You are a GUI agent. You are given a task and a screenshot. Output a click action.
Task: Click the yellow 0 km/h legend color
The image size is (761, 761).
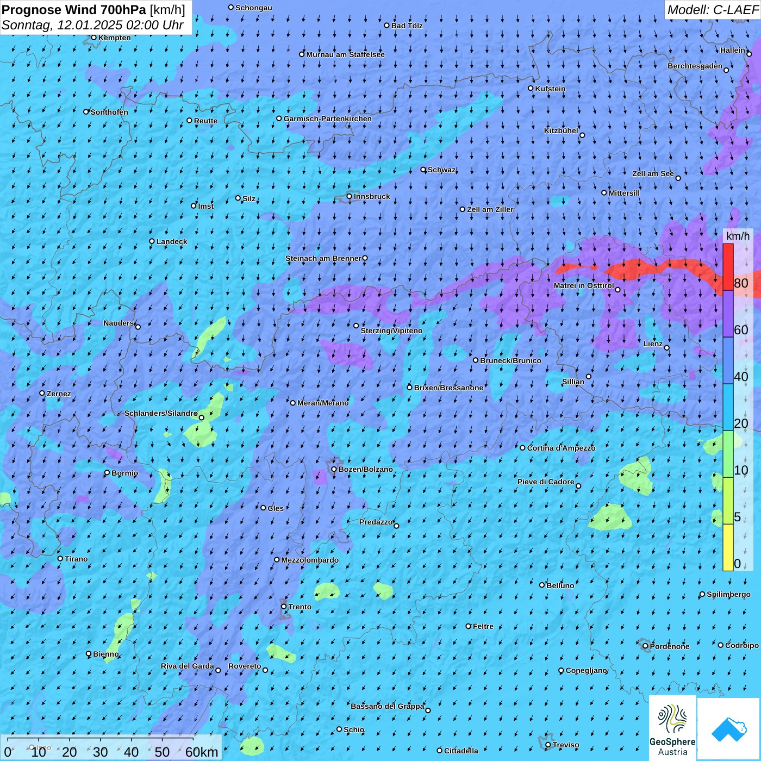tap(728, 547)
